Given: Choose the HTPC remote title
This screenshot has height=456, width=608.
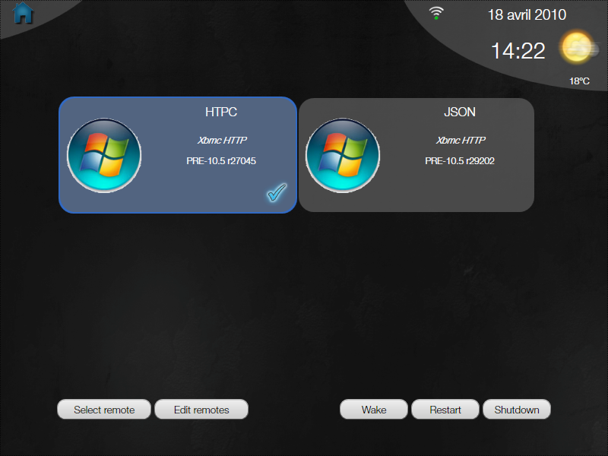Looking at the screenshot, I should [x=221, y=112].
